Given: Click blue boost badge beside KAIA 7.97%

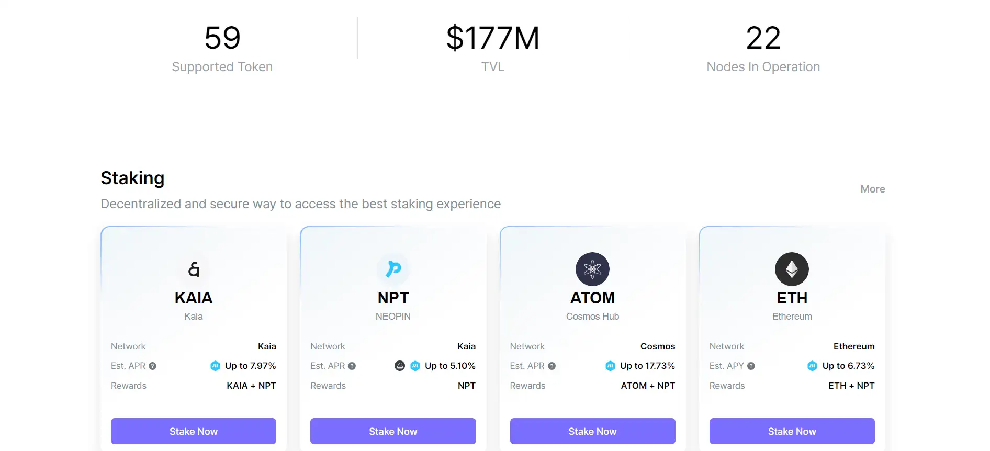Looking at the screenshot, I should click(x=215, y=366).
